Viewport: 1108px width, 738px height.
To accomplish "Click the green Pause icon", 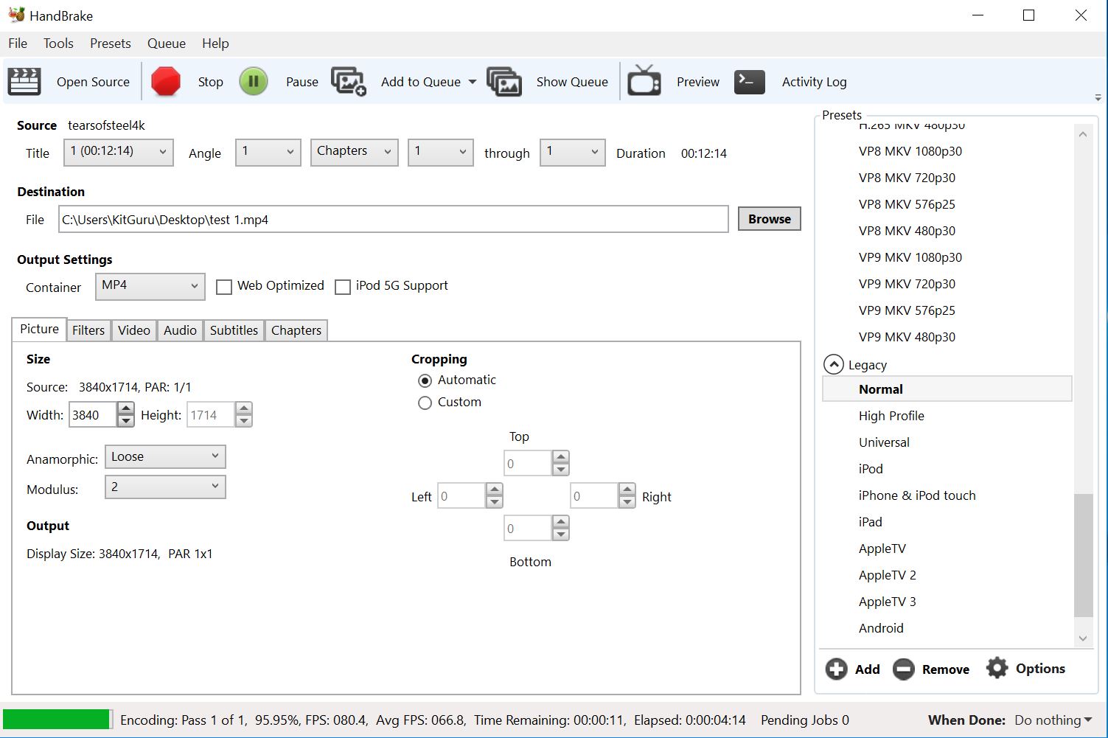I will (253, 81).
